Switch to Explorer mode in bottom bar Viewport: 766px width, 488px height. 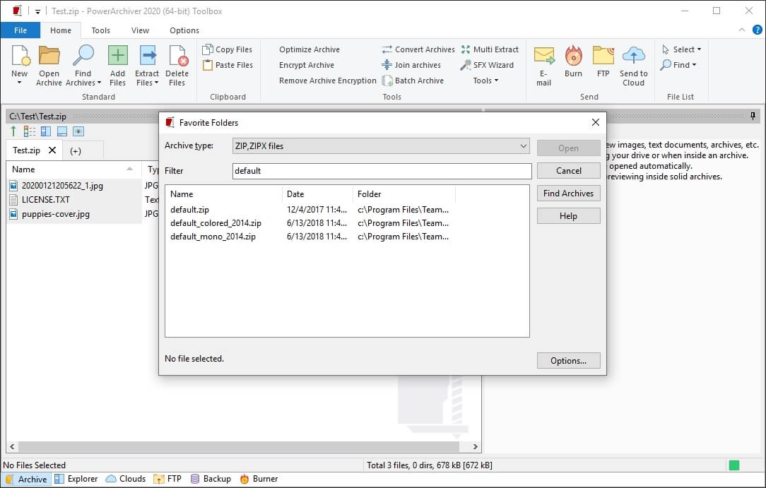76,479
